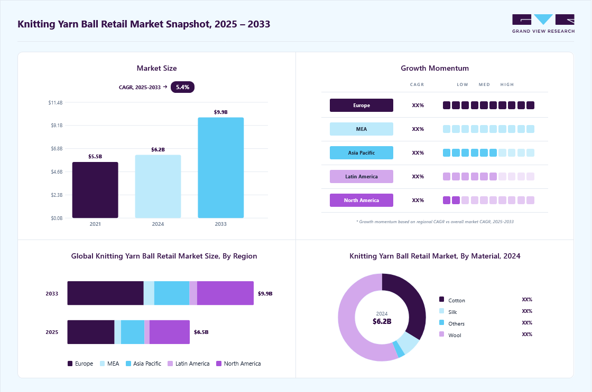
Task: Click the North America segment of 2025 bar
Action: tap(170, 332)
